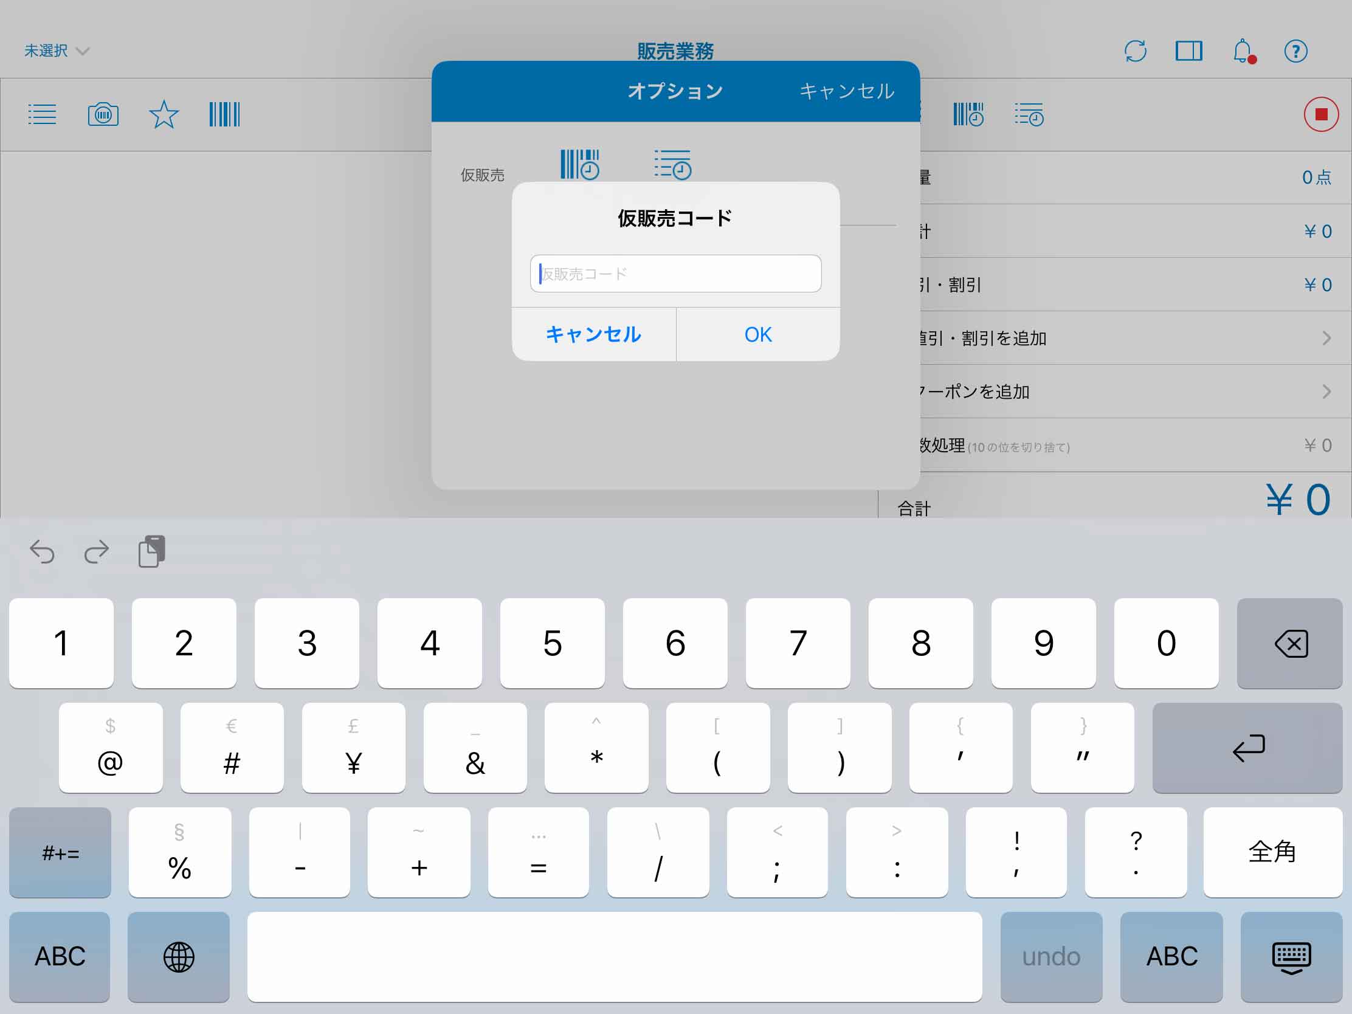The width and height of the screenshot is (1352, 1014).
Task: Click the red stop record button
Action: point(1320,114)
